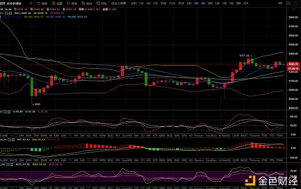The height and width of the screenshot is (189, 301).
Task: Choose StochRSI in the strip under the KDJ panel
Action: [127, 135]
